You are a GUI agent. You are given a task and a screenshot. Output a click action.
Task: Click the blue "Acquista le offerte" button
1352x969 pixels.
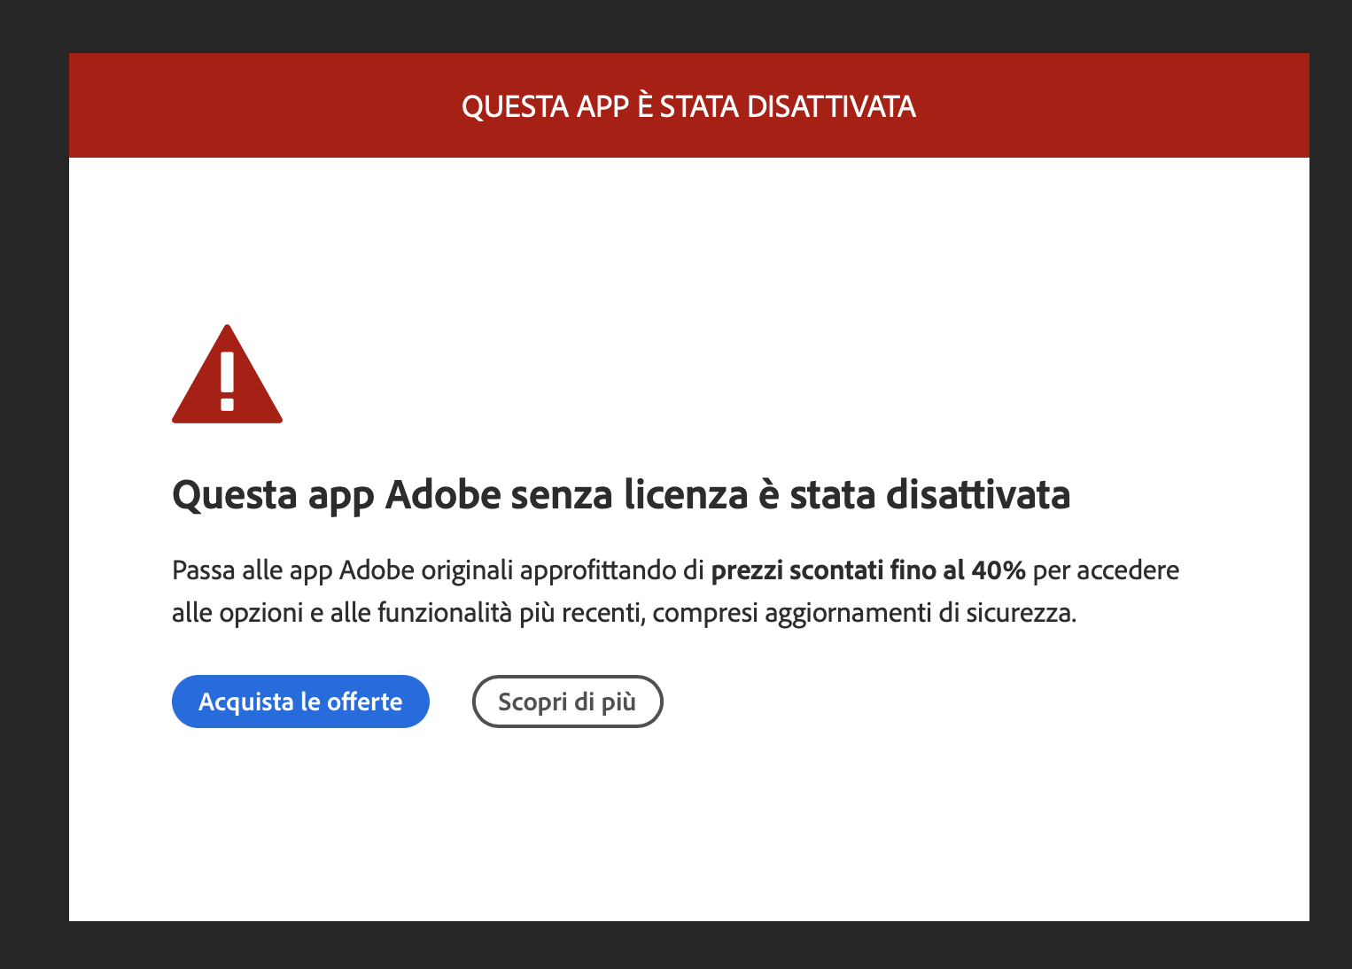tap(300, 702)
